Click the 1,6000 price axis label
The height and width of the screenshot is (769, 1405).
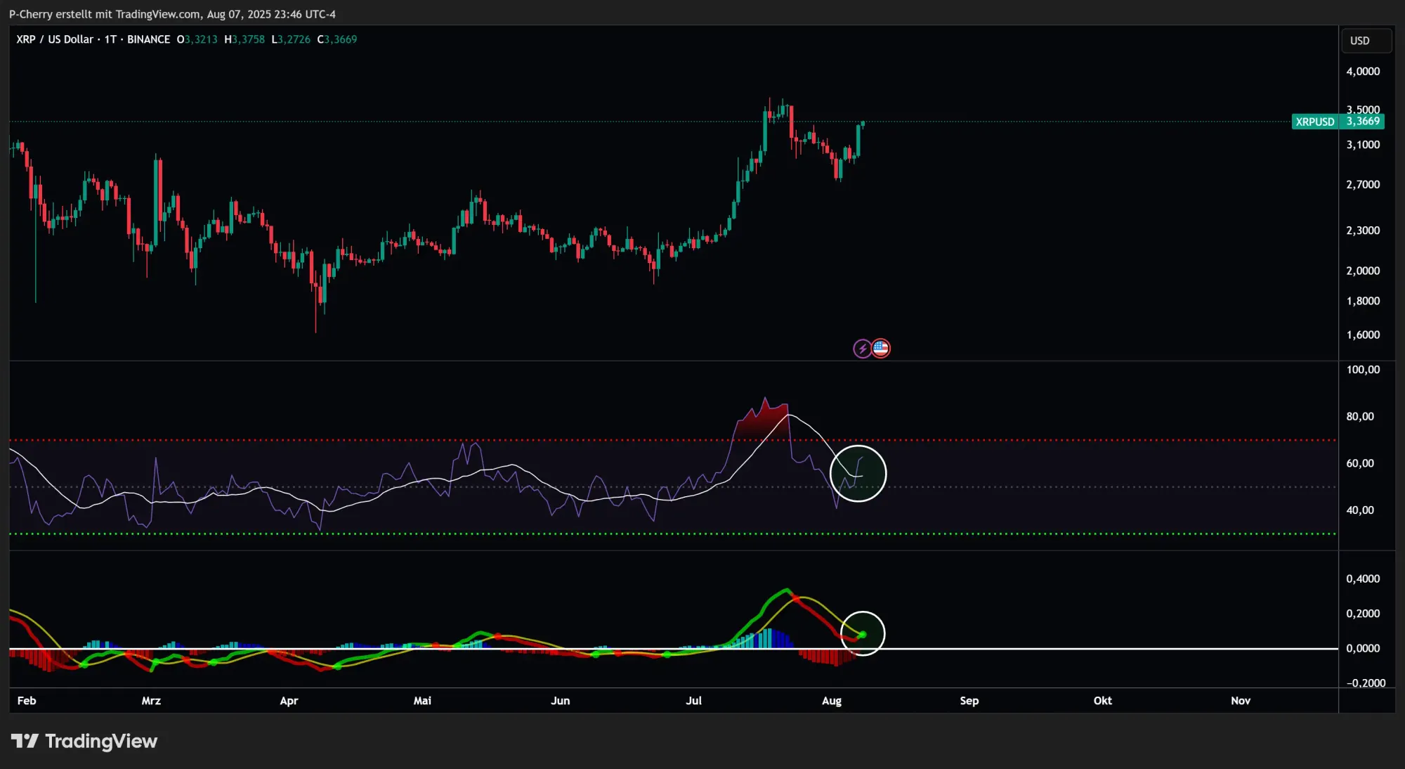point(1363,335)
